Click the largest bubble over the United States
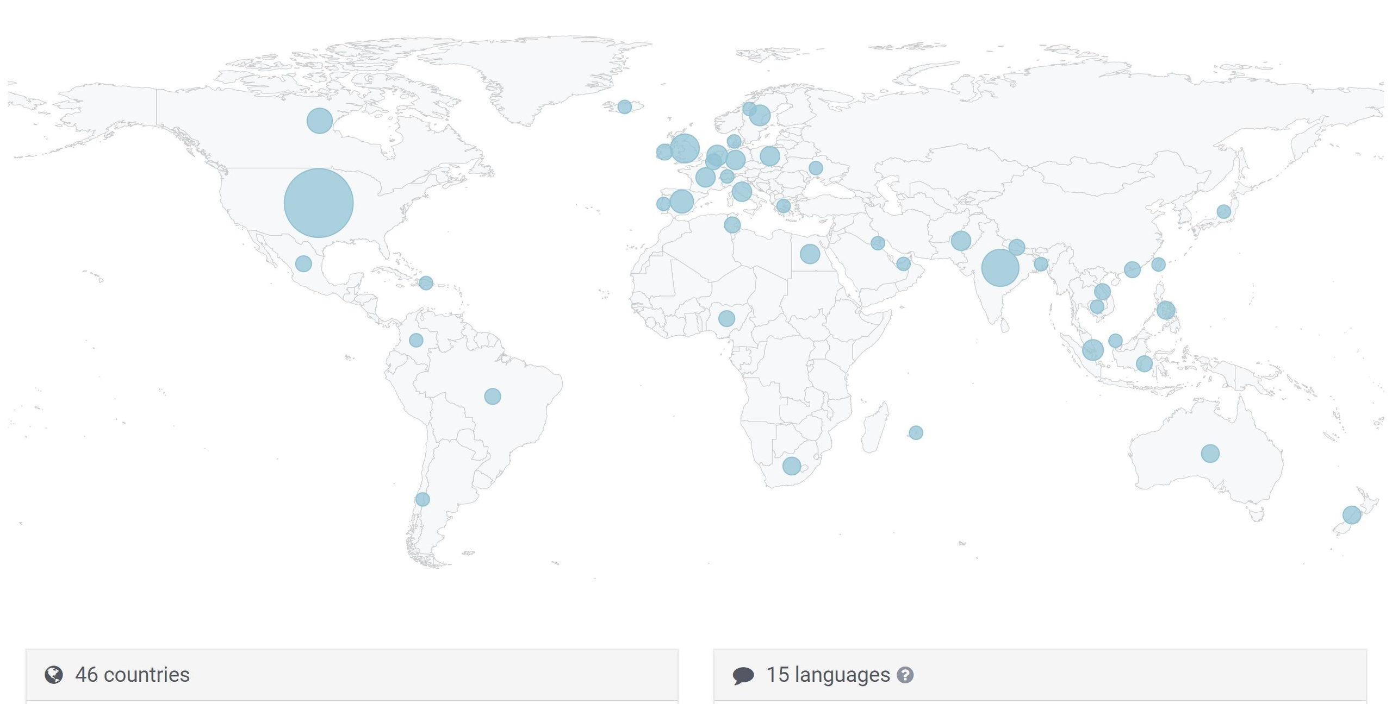1392x704 pixels. 319,203
